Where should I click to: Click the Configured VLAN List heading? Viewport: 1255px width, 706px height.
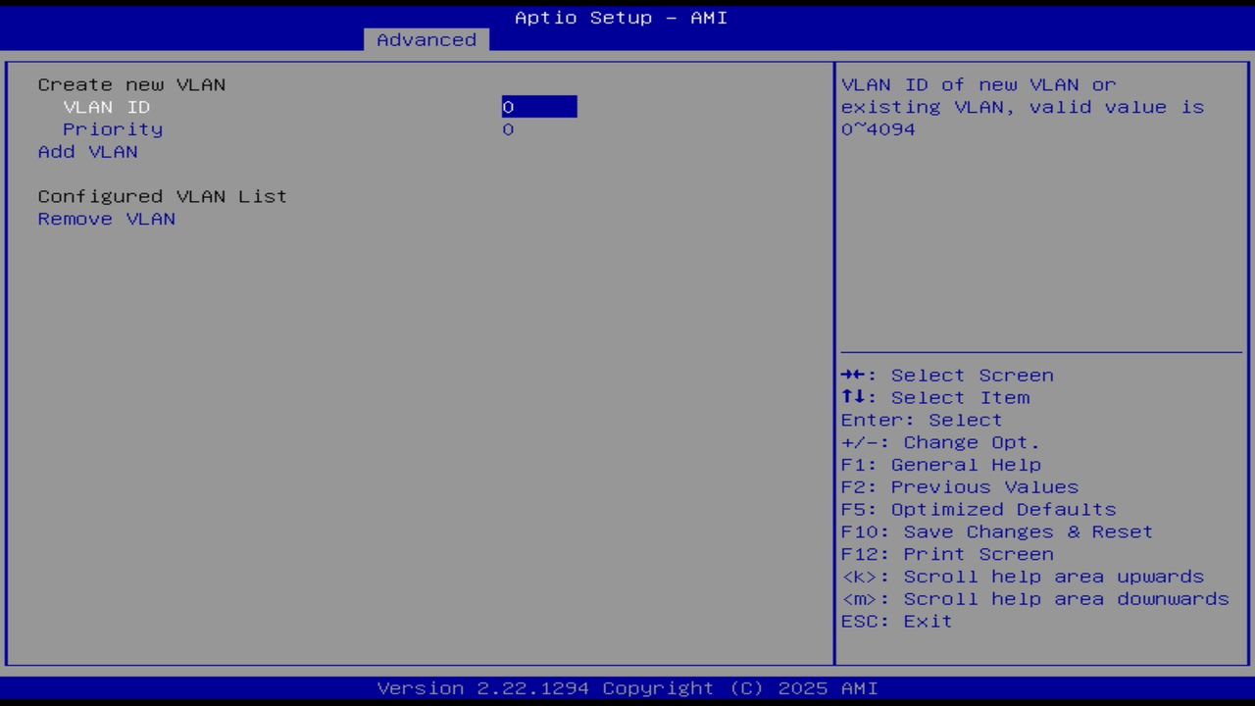162,196
